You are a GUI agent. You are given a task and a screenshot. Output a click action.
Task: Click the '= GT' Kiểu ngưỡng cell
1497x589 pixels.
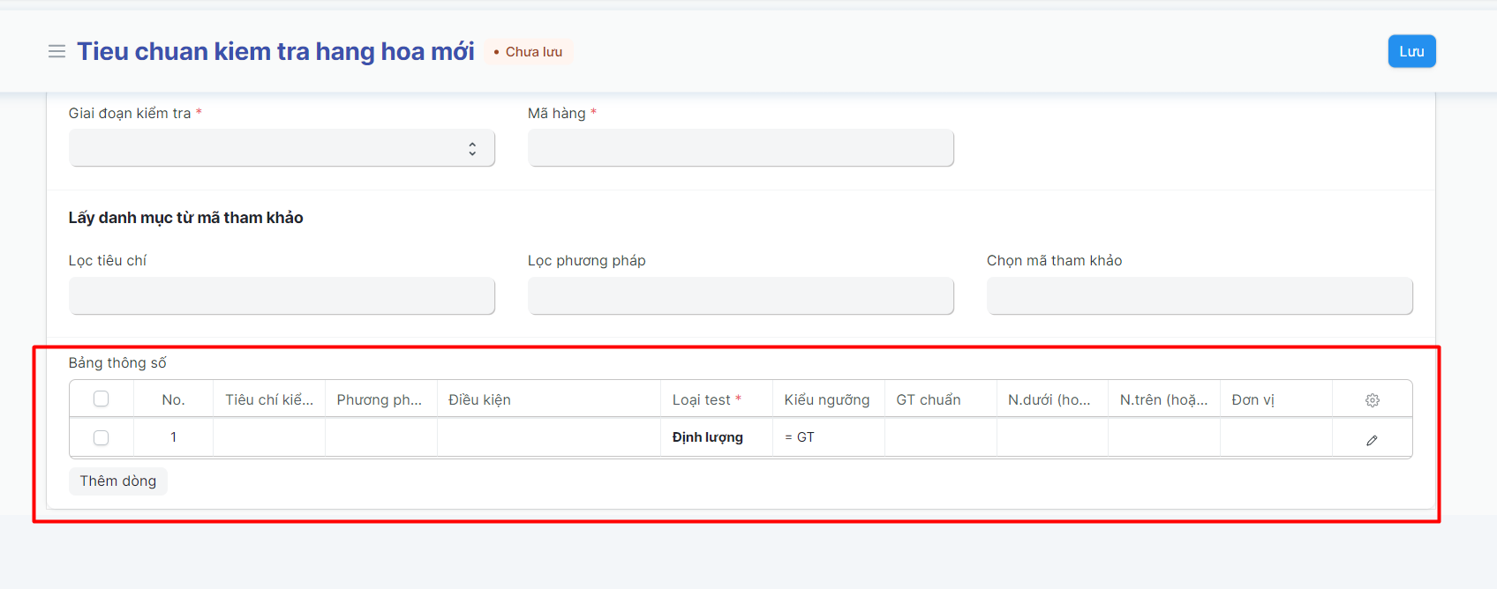(828, 437)
